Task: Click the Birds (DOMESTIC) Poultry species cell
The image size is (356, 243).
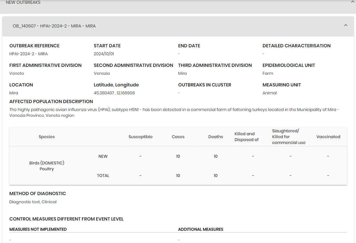Action: [47, 166]
